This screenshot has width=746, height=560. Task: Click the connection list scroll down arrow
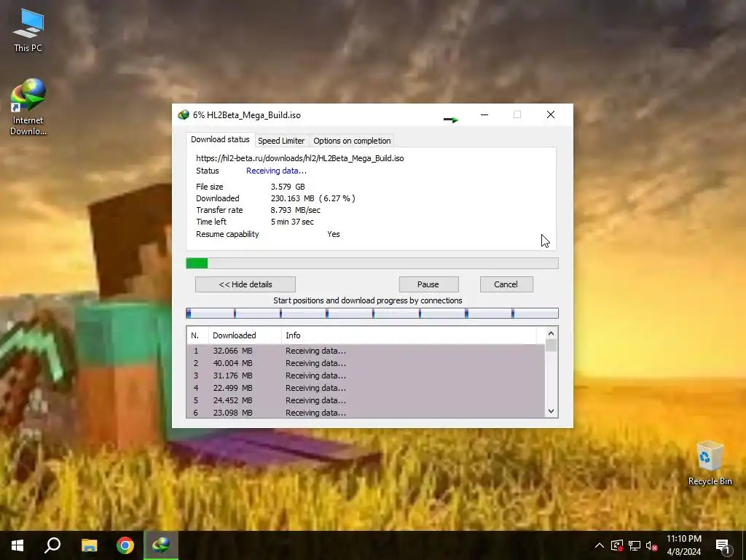[551, 411]
